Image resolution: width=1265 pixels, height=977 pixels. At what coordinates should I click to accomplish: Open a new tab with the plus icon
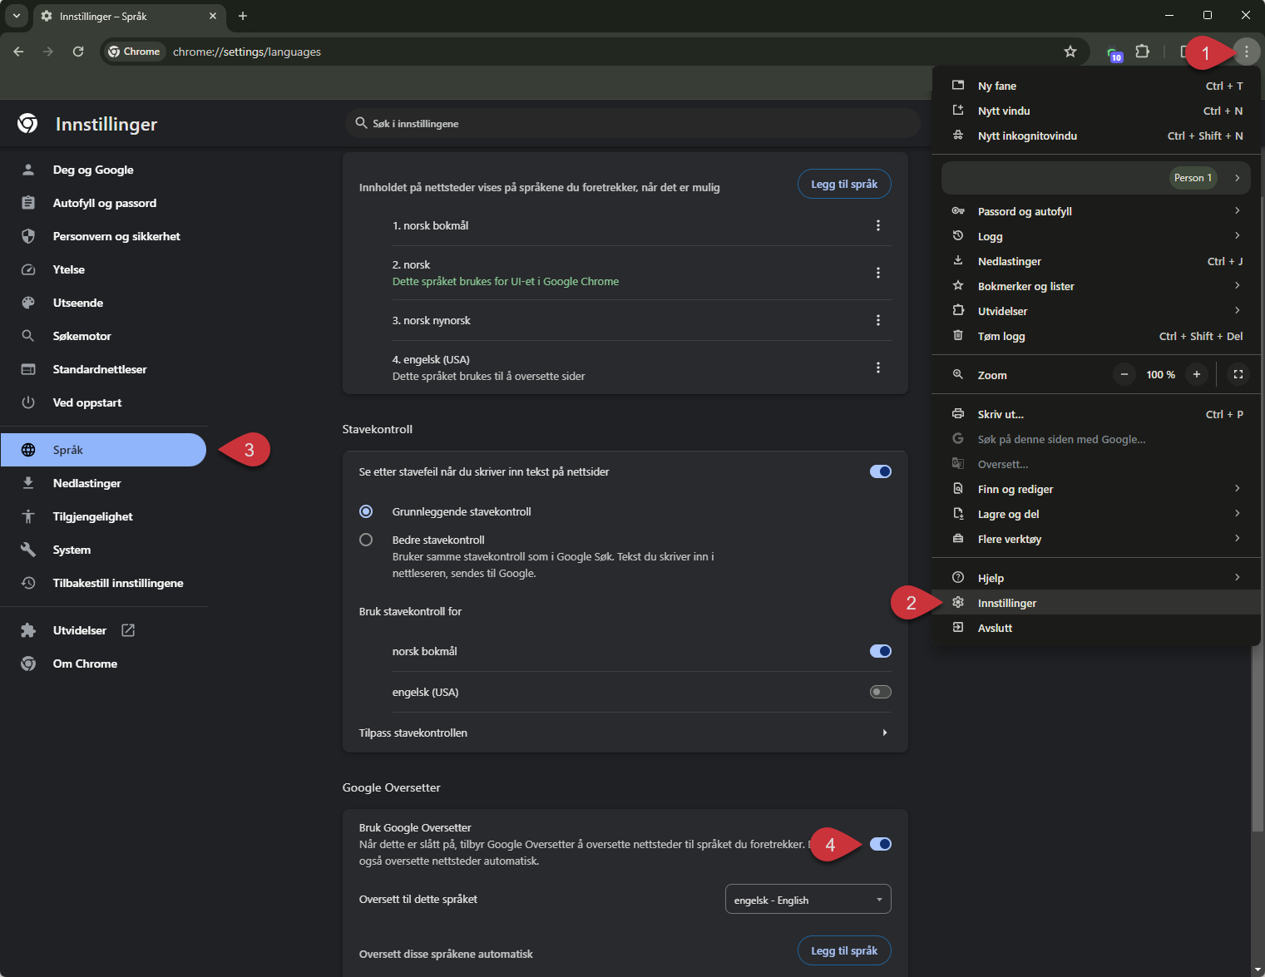click(243, 16)
